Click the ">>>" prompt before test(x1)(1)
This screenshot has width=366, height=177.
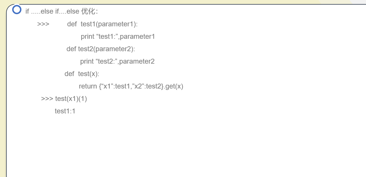(47, 99)
